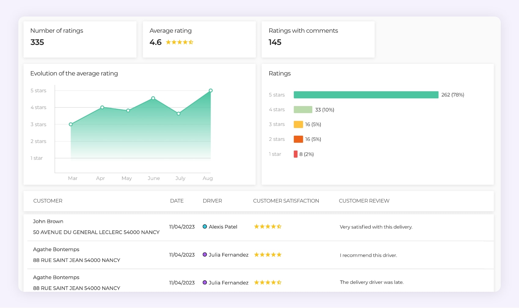Sort by the CUSTOMER column header

48,201
